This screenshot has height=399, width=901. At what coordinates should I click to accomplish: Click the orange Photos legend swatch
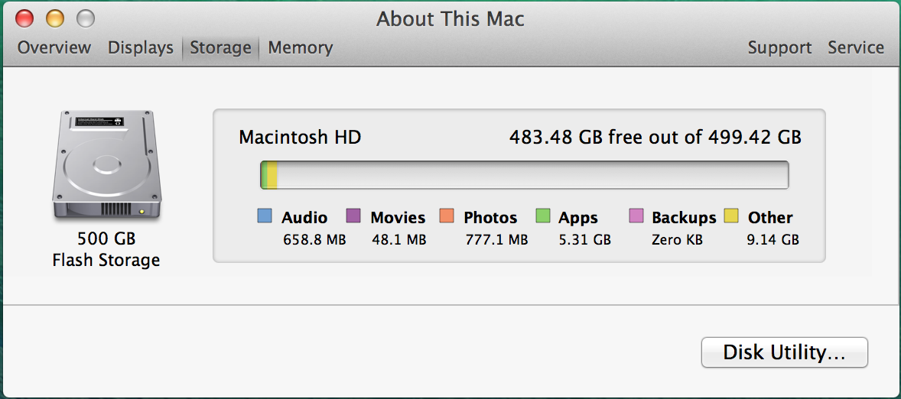[x=447, y=216]
